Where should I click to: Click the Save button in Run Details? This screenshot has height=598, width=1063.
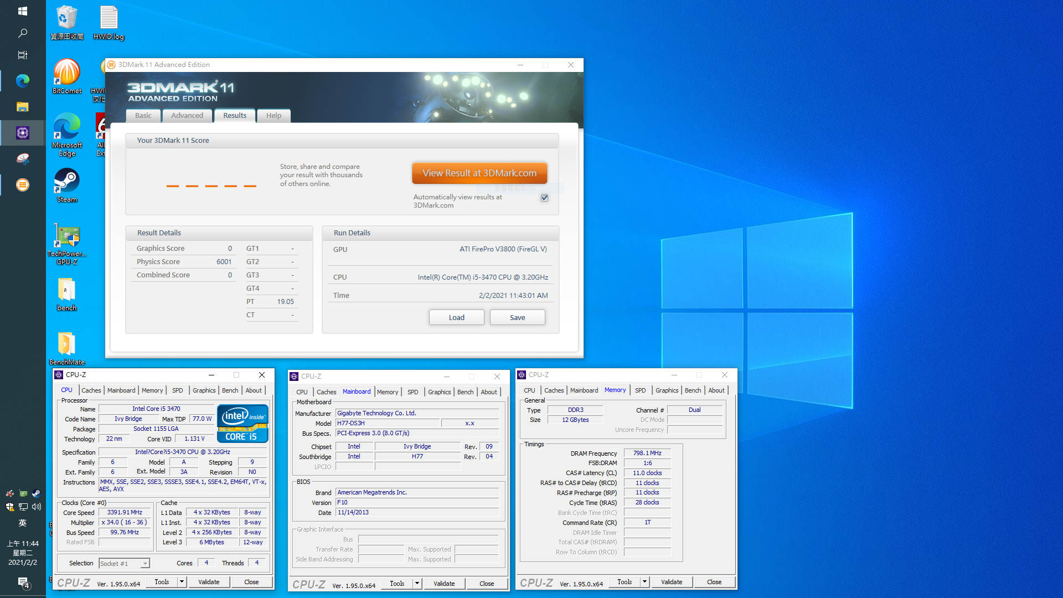[518, 317]
